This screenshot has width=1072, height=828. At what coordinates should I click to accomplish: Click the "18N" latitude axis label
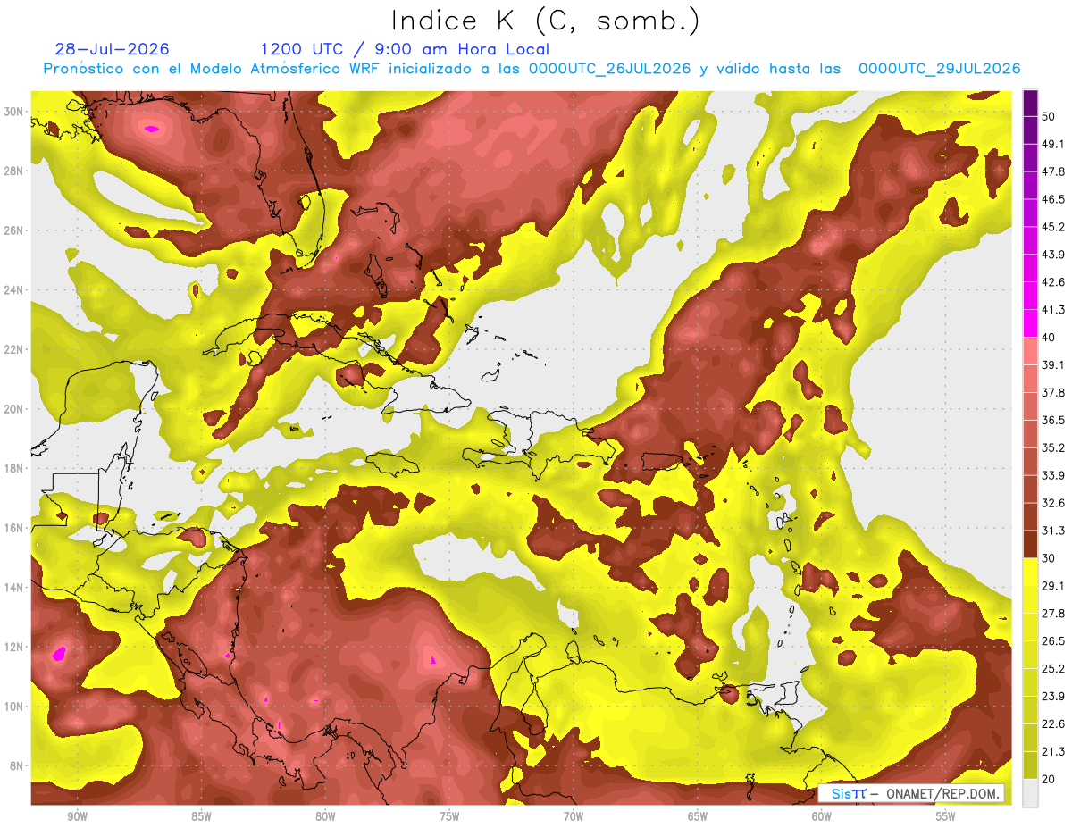(14, 468)
